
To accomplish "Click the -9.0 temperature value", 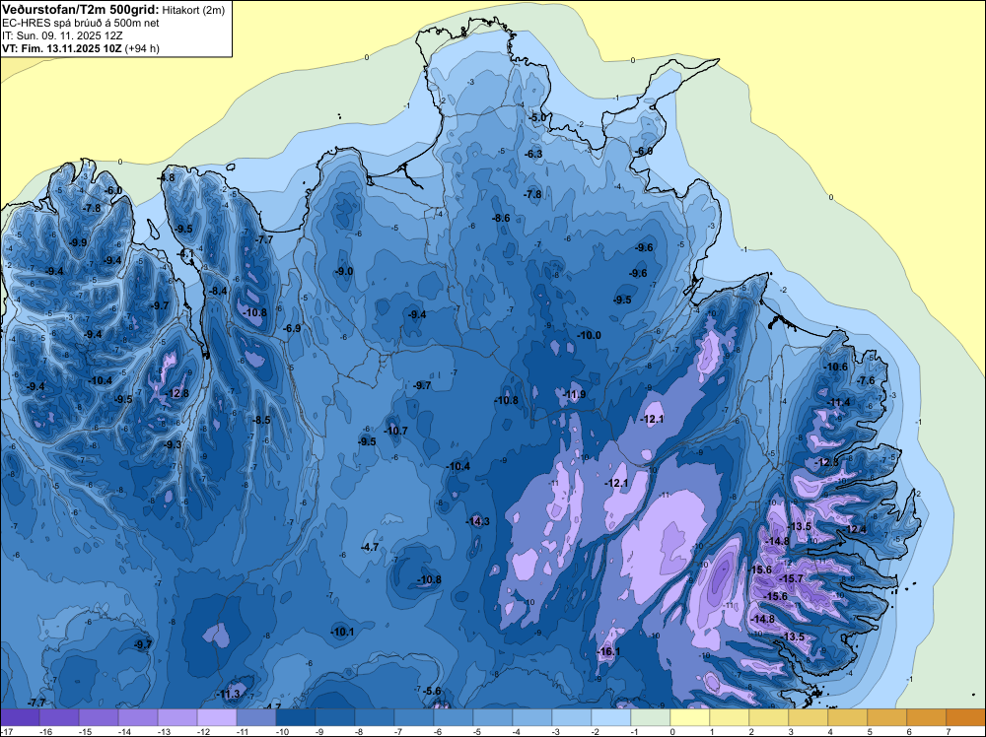I will point(344,271).
